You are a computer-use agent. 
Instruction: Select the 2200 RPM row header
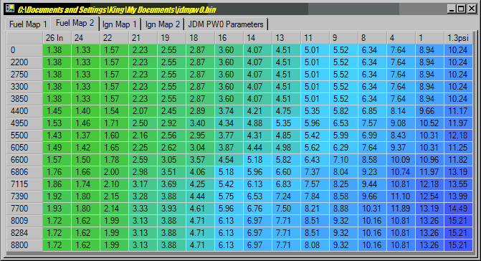(x=24, y=62)
